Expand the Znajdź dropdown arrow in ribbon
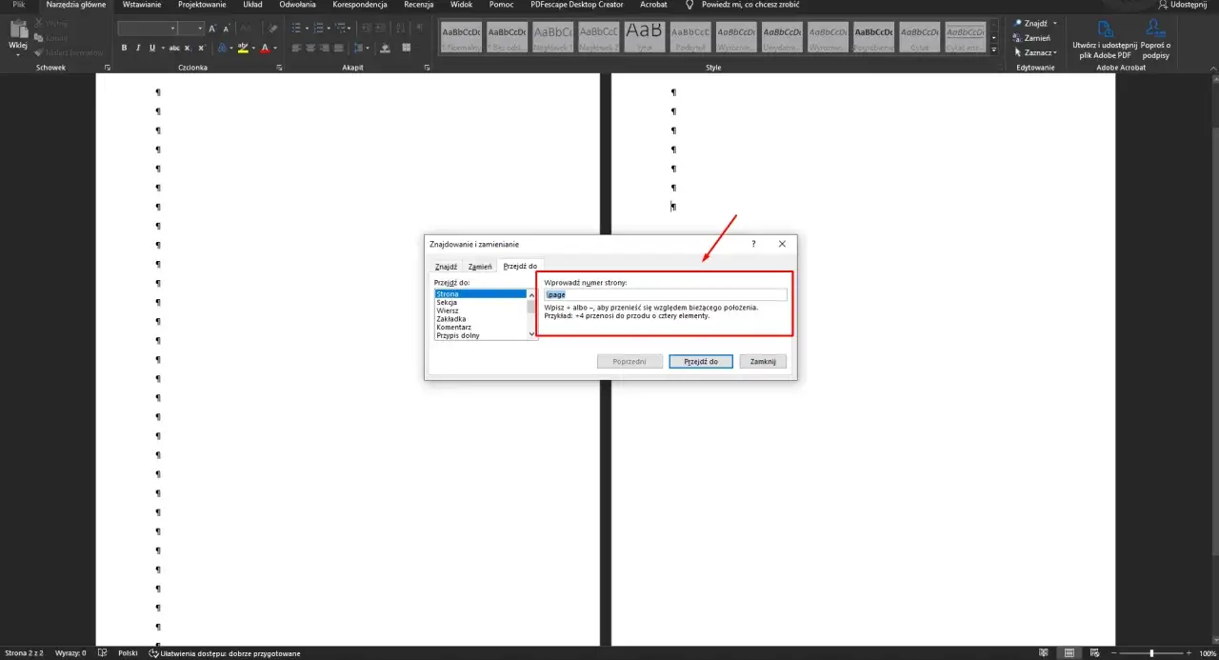 pyautogui.click(x=1055, y=23)
